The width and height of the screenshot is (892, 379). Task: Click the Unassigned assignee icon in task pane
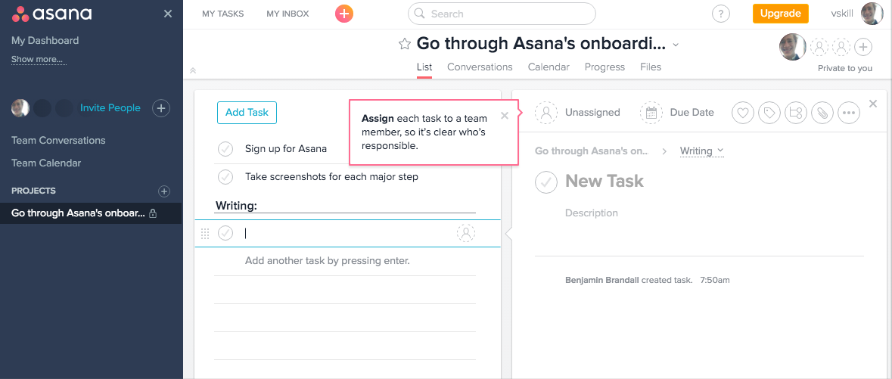(x=546, y=113)
